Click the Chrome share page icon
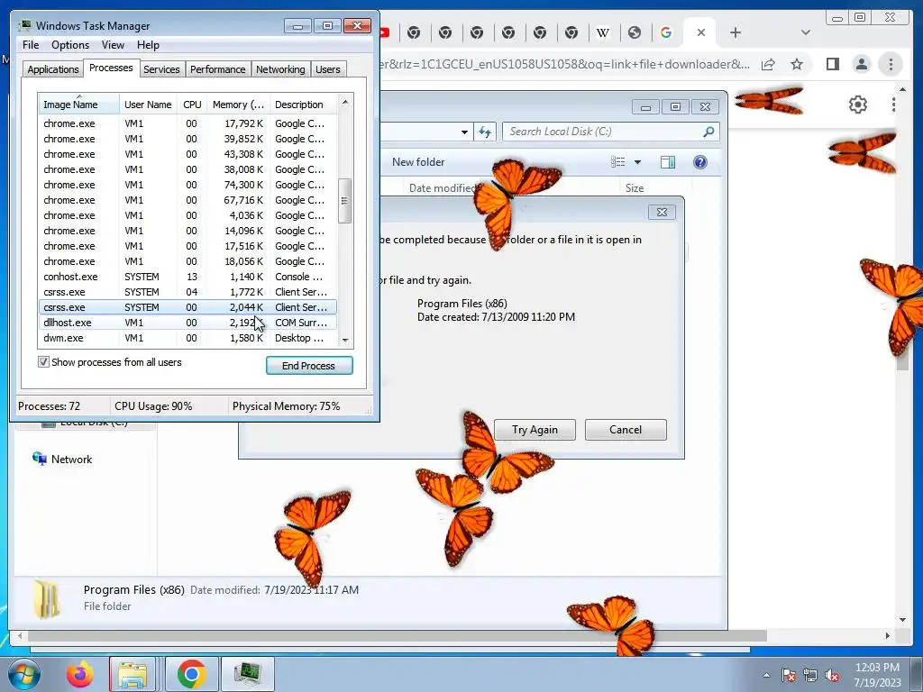 tap(768, 64)
